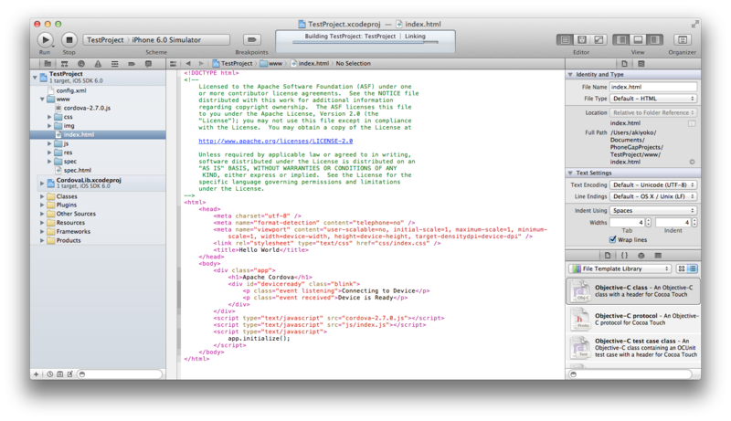
Task: Expand the js folder
Action: click(49, 144)
